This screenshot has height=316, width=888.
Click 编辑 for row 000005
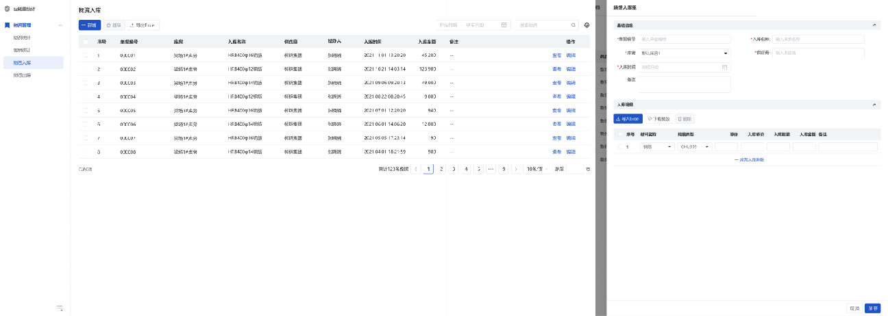571,110
